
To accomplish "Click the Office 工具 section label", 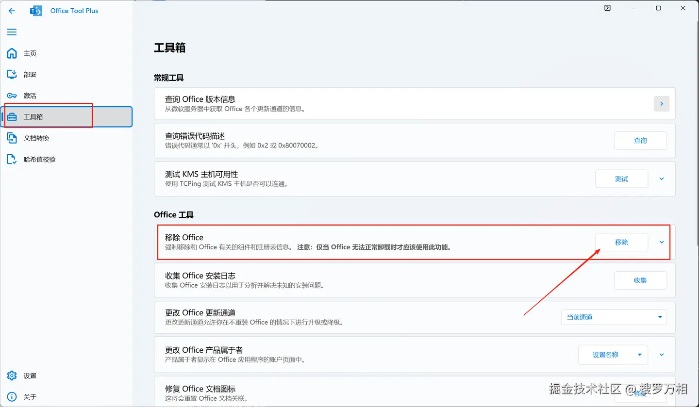I will [x=173, y=214].
